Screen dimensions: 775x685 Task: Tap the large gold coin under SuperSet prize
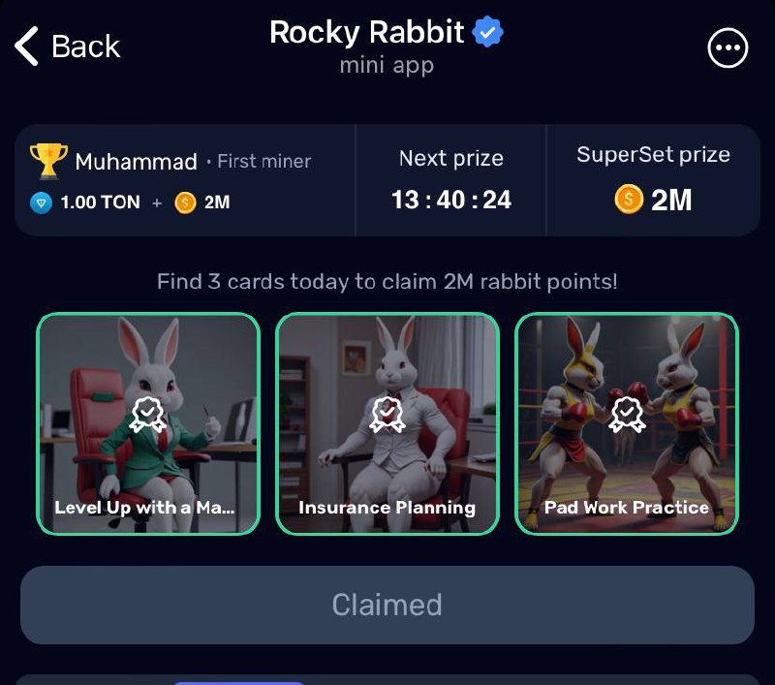click(x=629, y=199)
